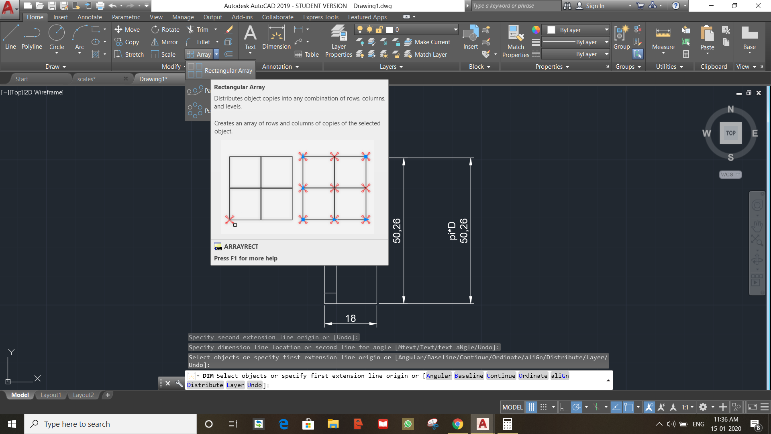Toggle Object snap tracking in status bar
This screenshot has height=434, width=771.
[616, 407]
